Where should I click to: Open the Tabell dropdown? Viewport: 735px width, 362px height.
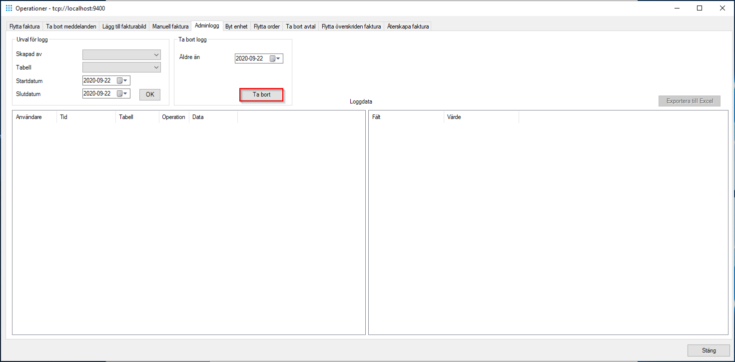tap(155, 67)
